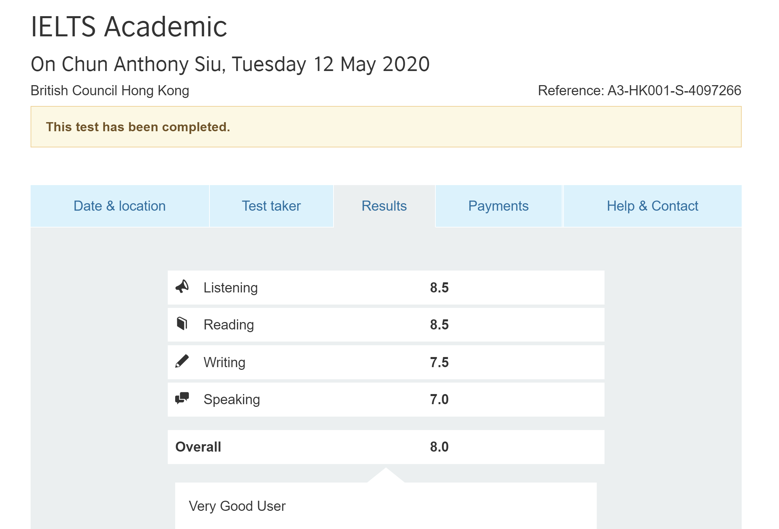
Task: Click the candidate name and date line
Action: 230,64
